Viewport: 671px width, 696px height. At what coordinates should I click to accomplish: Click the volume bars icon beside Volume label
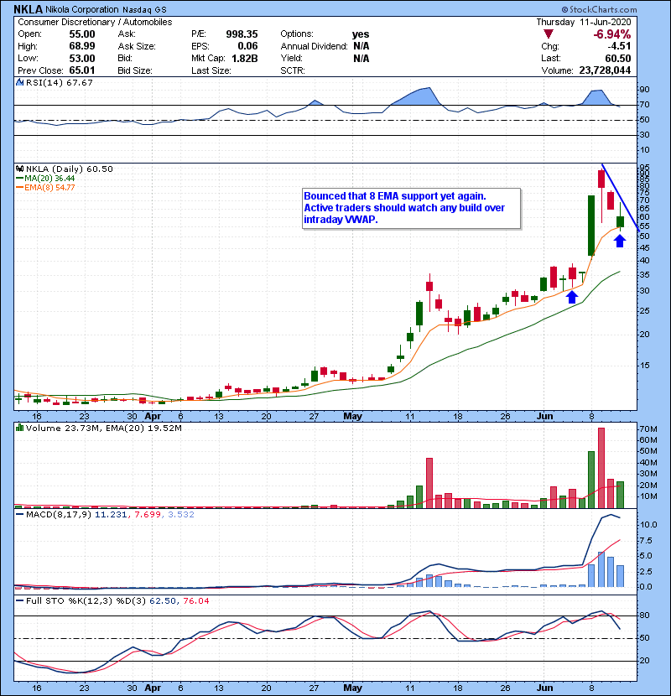(x=19, y=428)
